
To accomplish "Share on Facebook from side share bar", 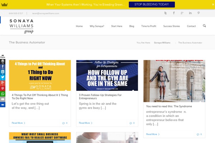I will (x=3, y=67).
